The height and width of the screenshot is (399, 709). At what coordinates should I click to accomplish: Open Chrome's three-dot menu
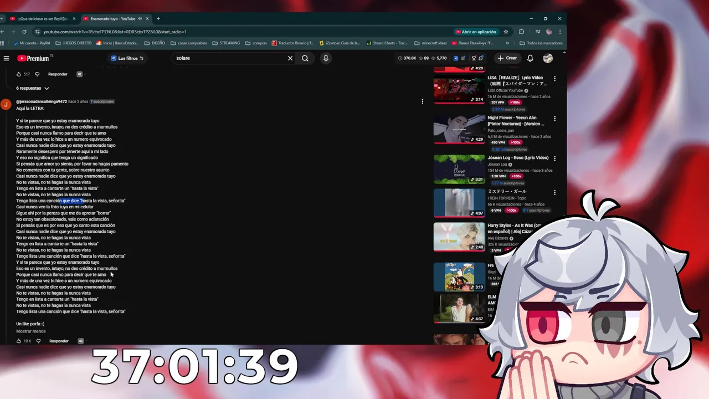[560, 32]
